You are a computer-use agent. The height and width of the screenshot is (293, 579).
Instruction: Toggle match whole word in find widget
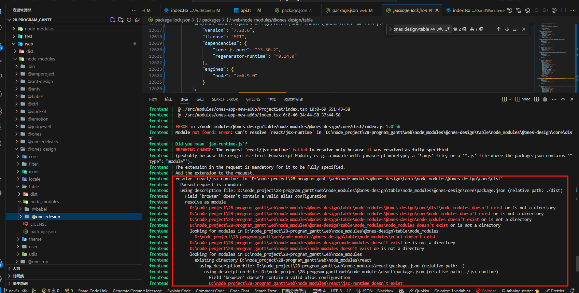point(440,29)
